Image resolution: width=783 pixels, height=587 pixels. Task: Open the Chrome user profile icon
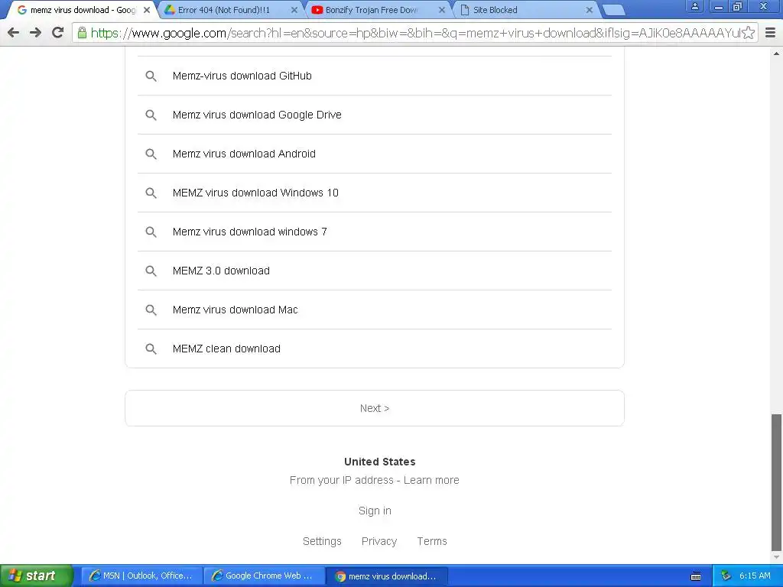pos(694,6)
